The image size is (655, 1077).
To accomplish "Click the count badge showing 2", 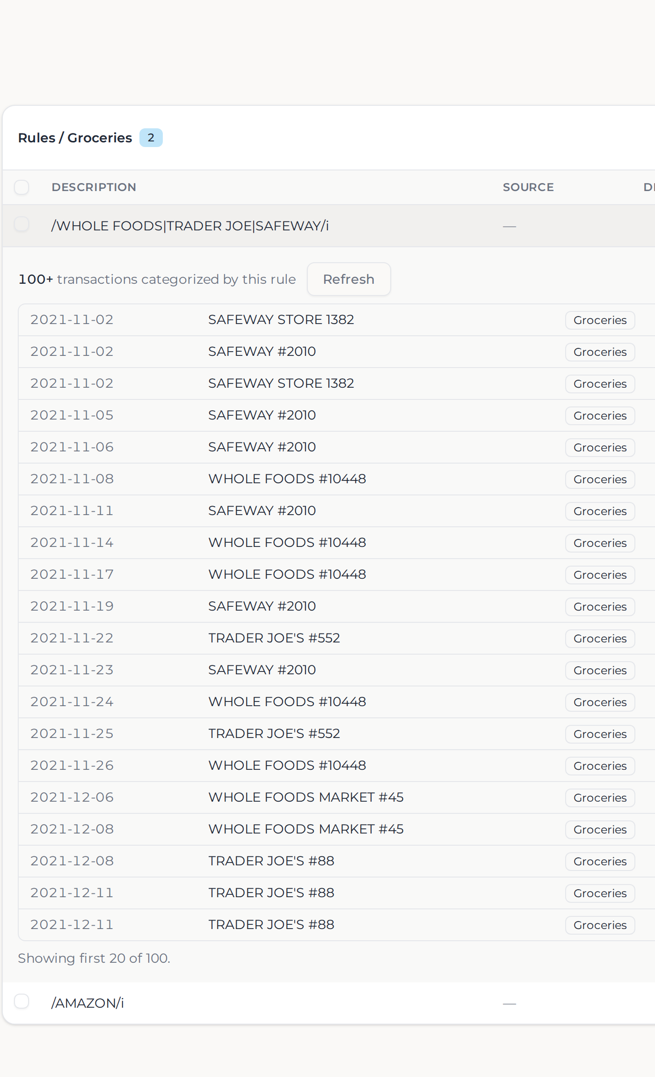I will [x=151, y=138].
